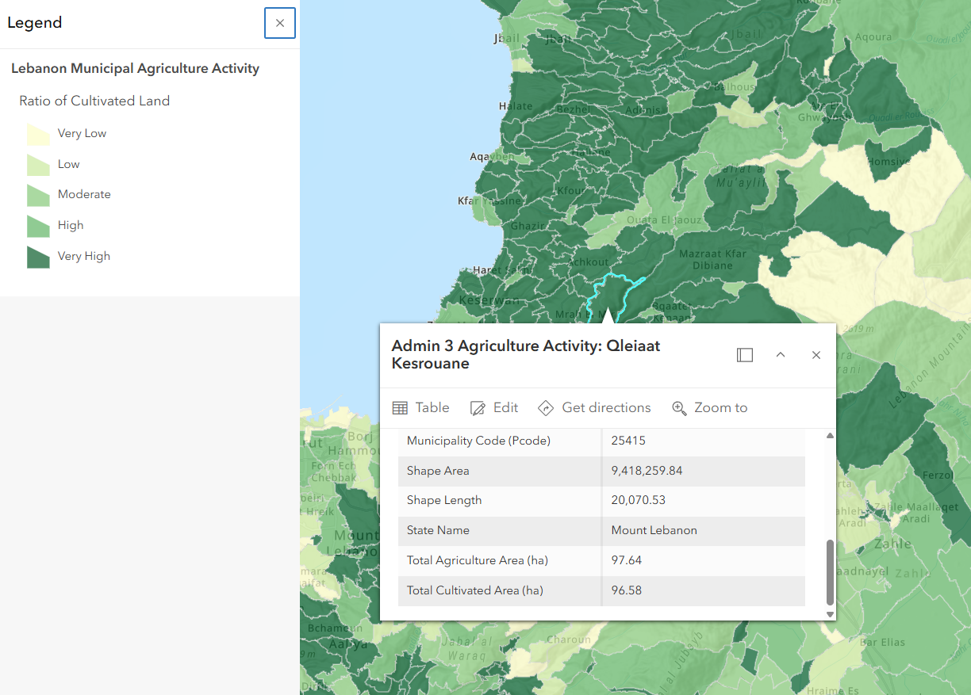Screen dimensions: 971x695
Task: Click the popup scroll up arrow
Action: [831, 436]
